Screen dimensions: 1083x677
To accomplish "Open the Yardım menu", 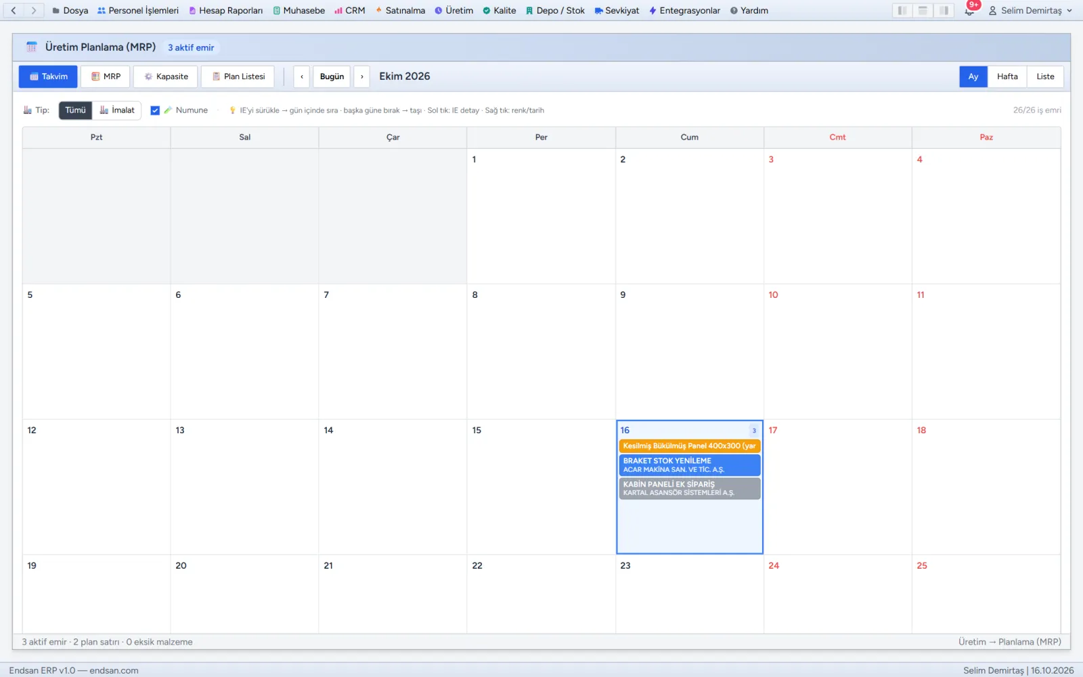I will tap(749, 10).
